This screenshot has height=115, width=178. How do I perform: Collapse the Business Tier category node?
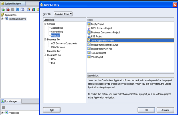(x=45, y=39)
